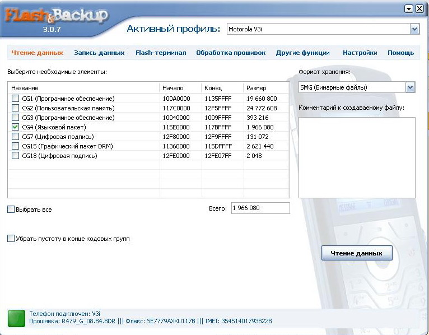Click the Прошивка firmware info line

(x=151, y=321)
